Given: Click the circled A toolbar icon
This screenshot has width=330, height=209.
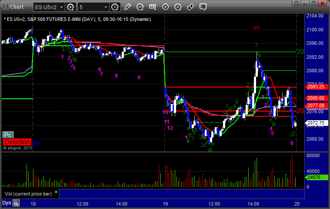Looking at the screenshot, I should click(x=178, y=7).
